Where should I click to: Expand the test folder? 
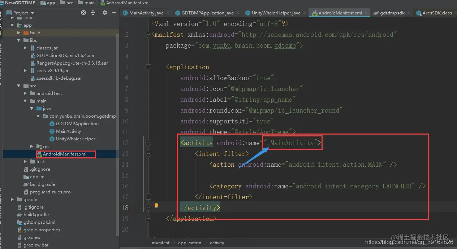(25, 162)
